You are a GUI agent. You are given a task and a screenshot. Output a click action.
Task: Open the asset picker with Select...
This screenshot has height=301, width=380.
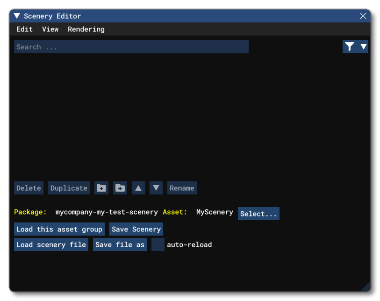click(258, 214)
